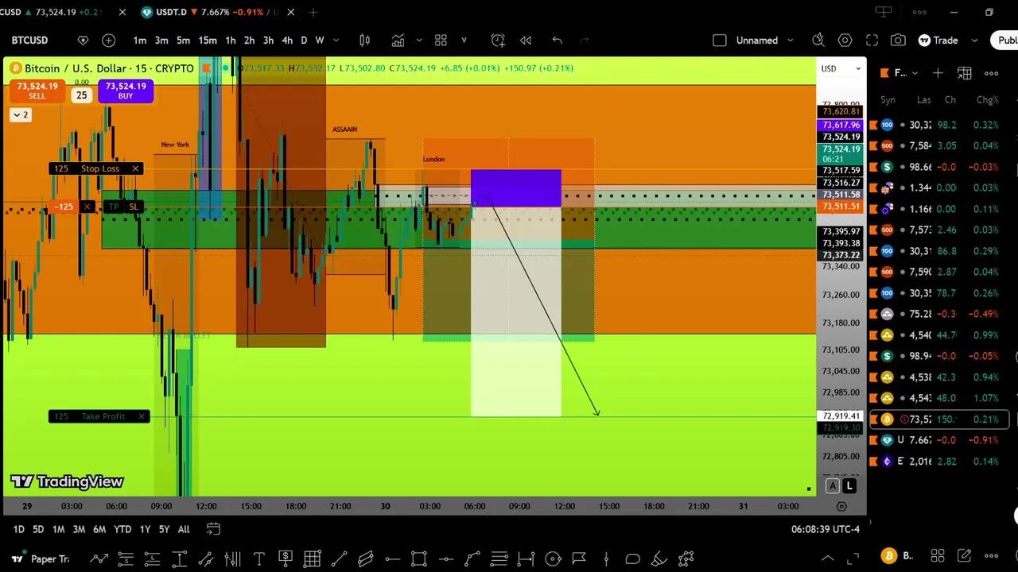Screen dimensions: 1018x572
Task: Open Unnamed layout dropdown arrow
Action: pos(790,41)
